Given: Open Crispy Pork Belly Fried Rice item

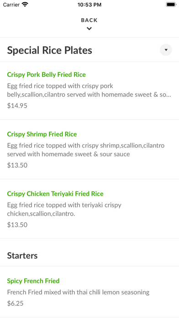Looking at the screenshot, I should pyautogui.click(x=89, y=90).
